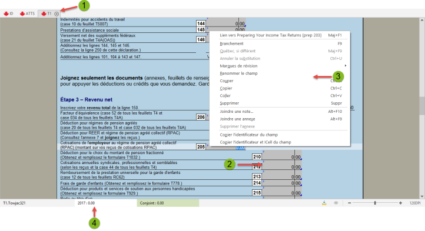
Task: Click the download tray icon in status bar
Action: (324, 203)
